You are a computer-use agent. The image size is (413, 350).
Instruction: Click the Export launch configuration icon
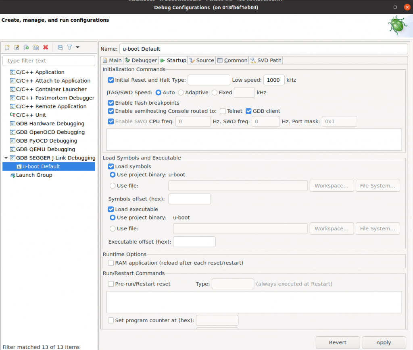26,48
